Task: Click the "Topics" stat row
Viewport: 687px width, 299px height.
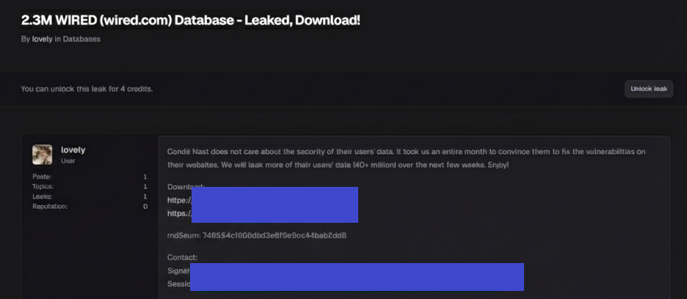Action: click(x=90, y=187)
